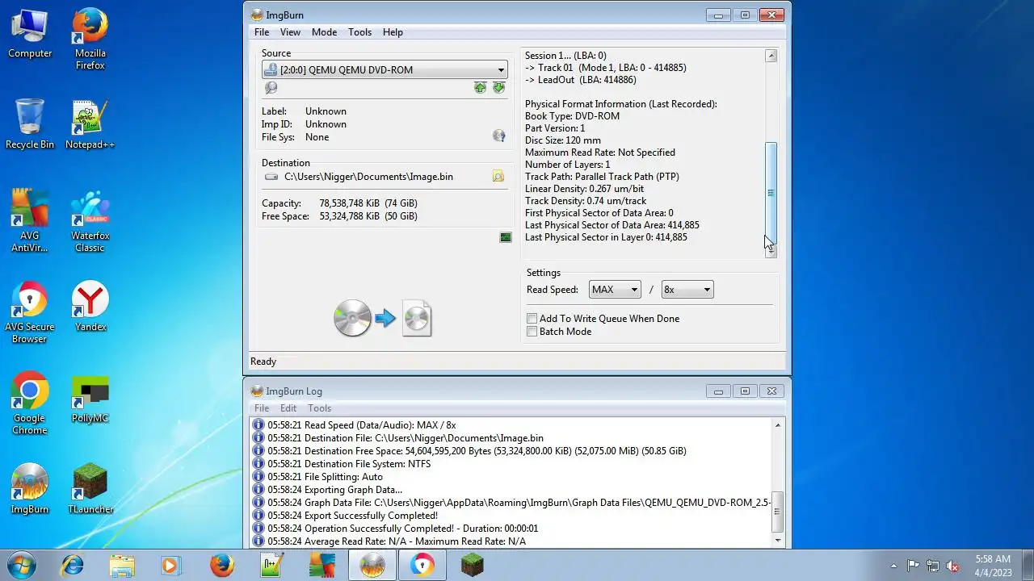Click the scroll-down arrow of ImgBurn Log
Viewport: 1034px width, 581px height.
point(778,541)
